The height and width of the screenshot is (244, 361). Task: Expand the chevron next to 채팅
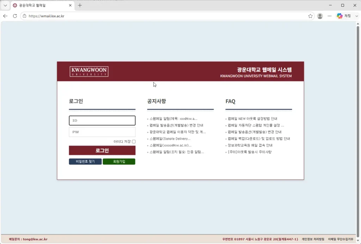pyautogui.click(x=356, y=16)
